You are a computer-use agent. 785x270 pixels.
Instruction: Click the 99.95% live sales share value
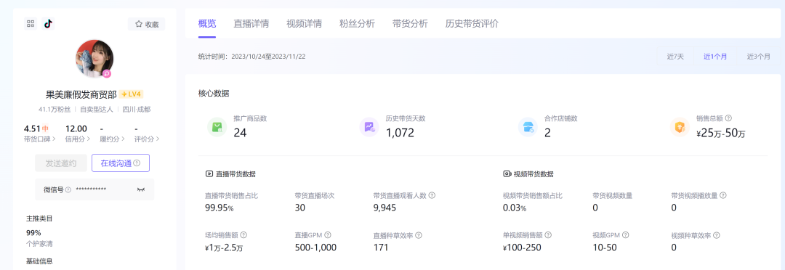tap(220, 208)
